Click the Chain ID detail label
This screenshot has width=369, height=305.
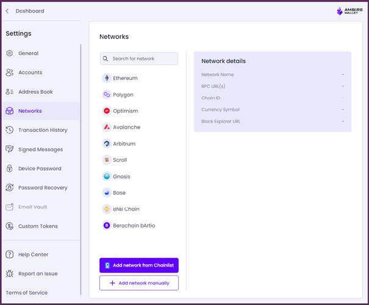[x=210, y=98]
